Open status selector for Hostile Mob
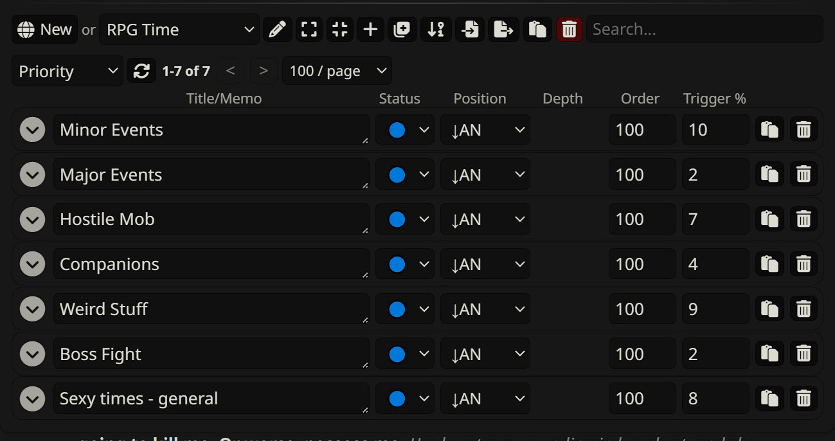 (405, 219)
